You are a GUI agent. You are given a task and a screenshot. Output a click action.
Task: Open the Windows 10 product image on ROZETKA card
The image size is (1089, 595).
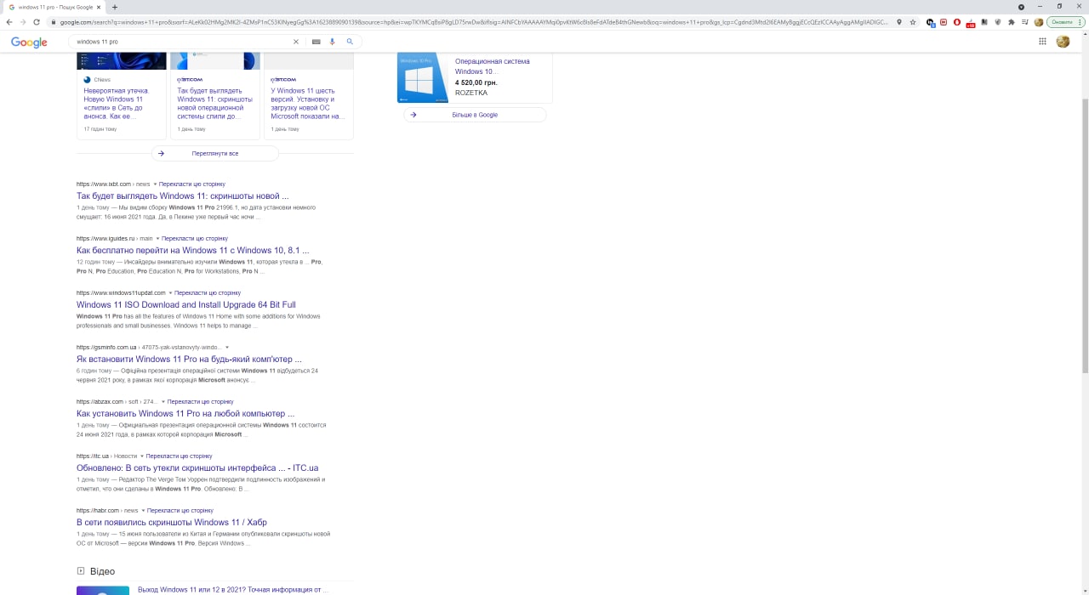tap(423, 77)
